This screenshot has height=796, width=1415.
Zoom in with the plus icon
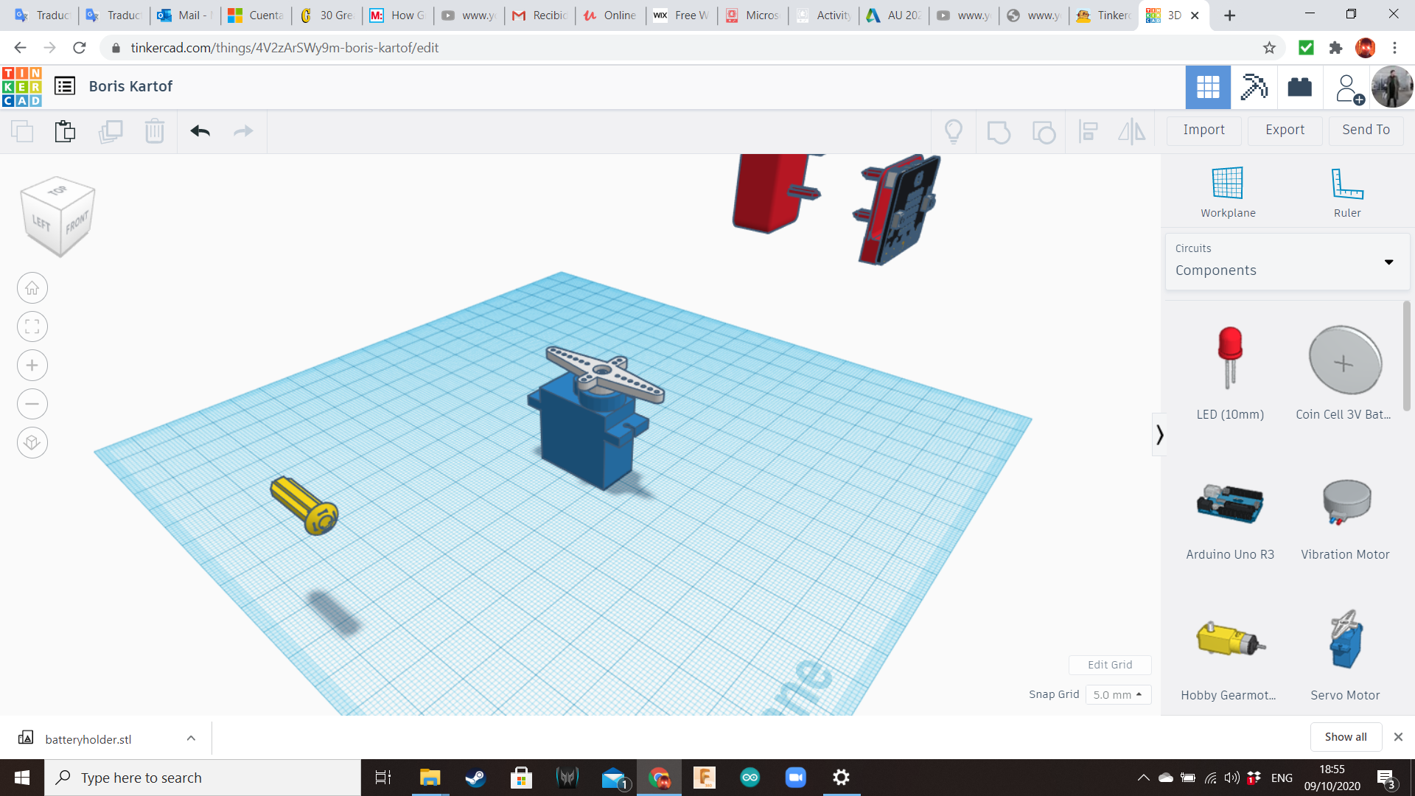tap(32, 366)
